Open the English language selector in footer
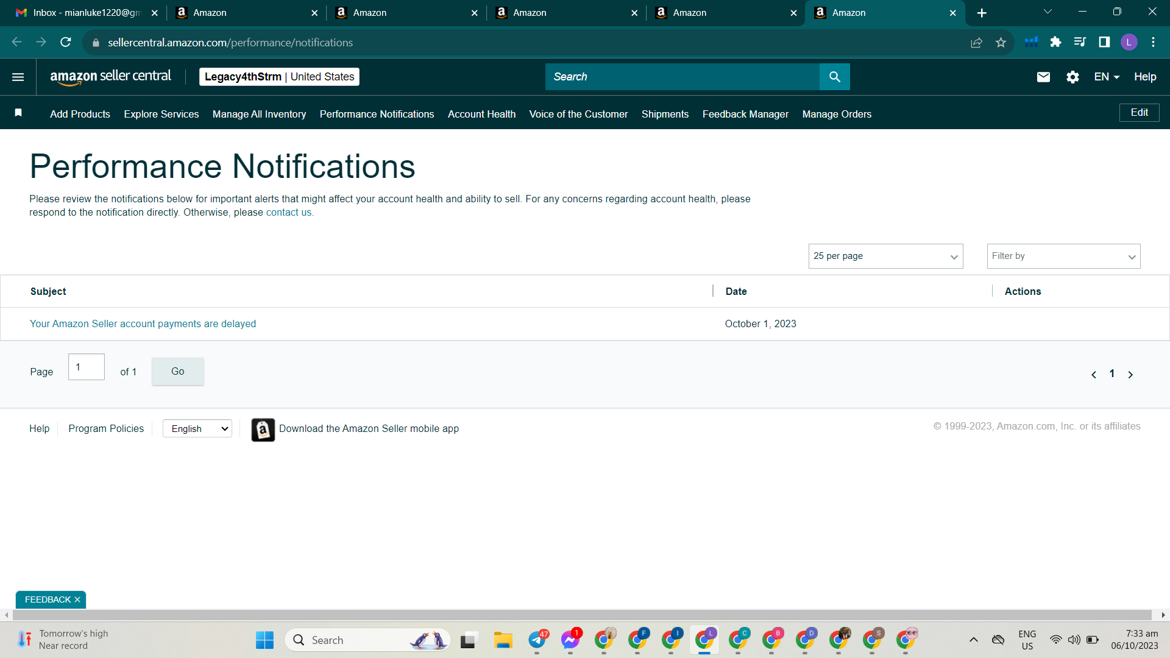This screenshot has height=658, width=1170. coord(197,429)
